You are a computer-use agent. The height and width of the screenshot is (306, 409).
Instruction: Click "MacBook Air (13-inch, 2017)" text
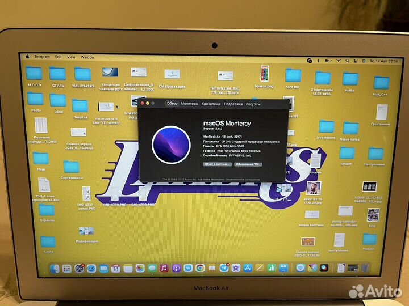tap(222, 137)
